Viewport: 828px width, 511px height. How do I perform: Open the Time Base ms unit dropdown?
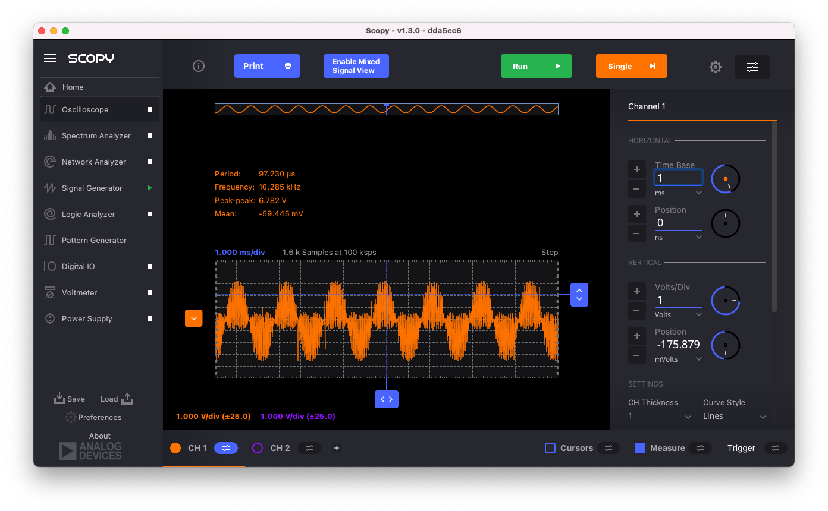tap(678, 193)
